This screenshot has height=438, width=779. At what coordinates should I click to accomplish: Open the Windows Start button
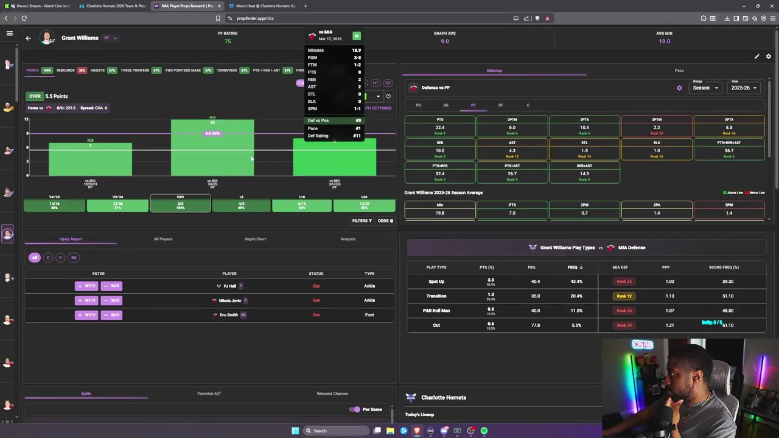point(295,431)
